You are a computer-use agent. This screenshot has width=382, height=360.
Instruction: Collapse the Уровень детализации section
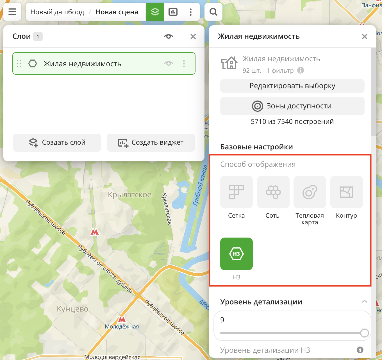[x=364, y=302]
